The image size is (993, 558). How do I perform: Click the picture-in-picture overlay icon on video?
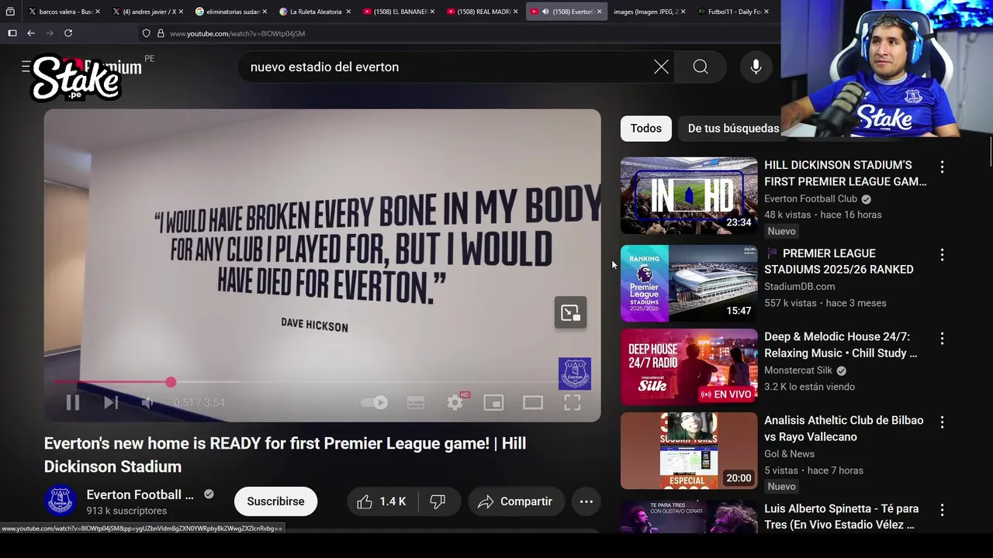click(x=570, y=312)
